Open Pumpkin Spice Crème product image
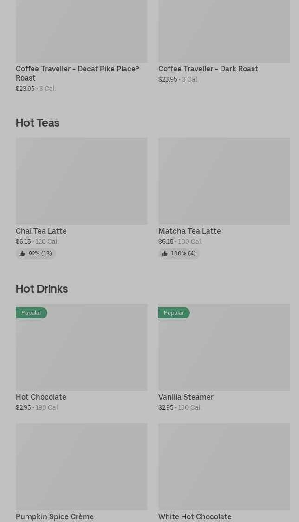 coord(81,466)
